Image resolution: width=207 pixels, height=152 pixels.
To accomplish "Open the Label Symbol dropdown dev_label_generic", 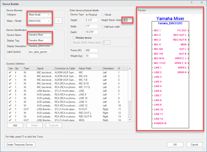I will tap(40, 52).
